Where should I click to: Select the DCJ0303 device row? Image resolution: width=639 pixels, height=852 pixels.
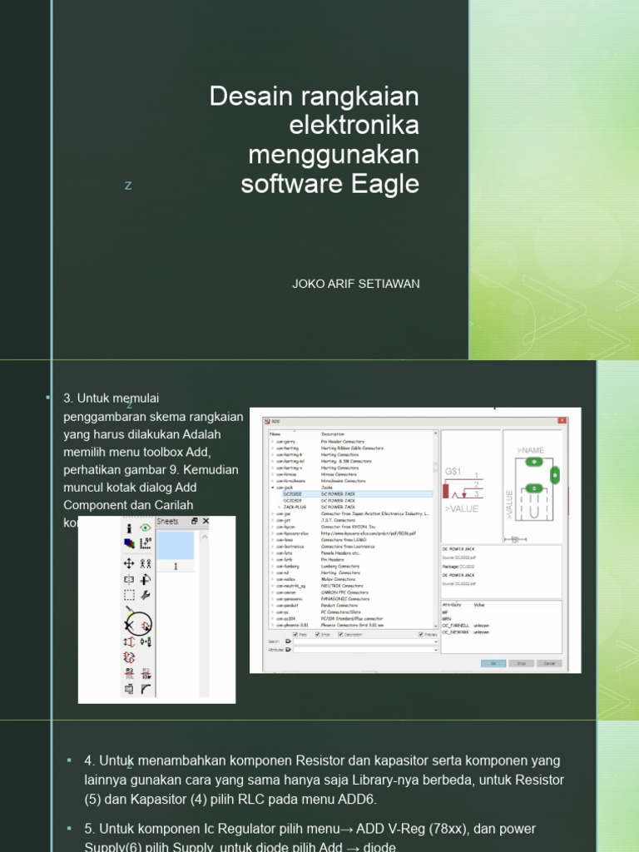coord(358,500)
